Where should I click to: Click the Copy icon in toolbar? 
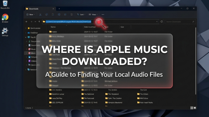46,15
